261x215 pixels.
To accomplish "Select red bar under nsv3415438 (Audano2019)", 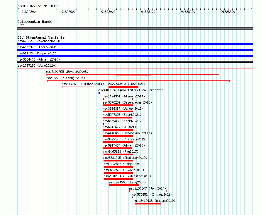I will [x=148, y=204].
